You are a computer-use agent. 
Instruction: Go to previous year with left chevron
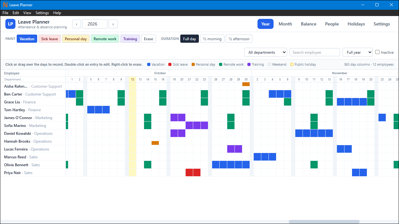pyautogui.click(x=77, y=24)
